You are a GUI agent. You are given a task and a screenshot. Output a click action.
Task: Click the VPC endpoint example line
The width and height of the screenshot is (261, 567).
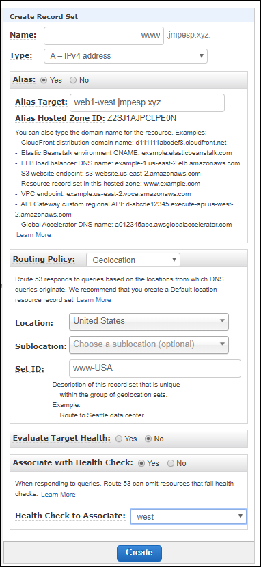[103, 194]
